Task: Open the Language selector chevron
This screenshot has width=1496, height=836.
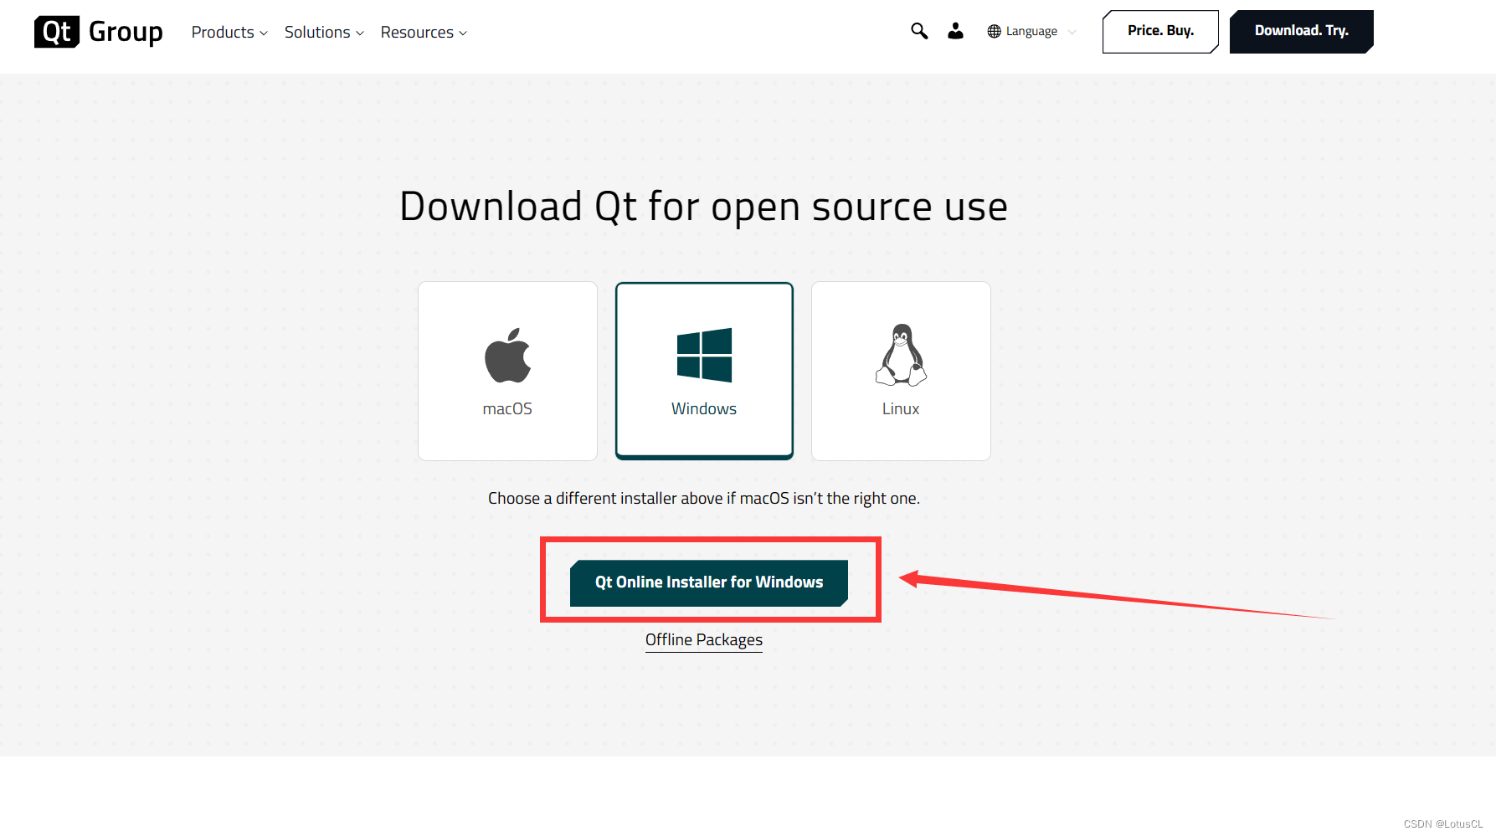Action: (x=1074, y=32)
